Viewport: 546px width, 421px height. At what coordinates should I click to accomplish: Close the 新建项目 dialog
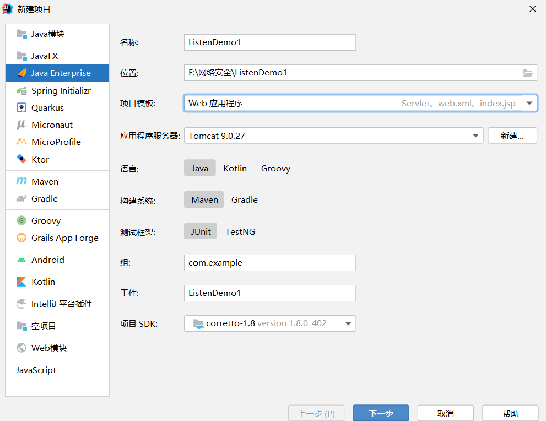533,9
